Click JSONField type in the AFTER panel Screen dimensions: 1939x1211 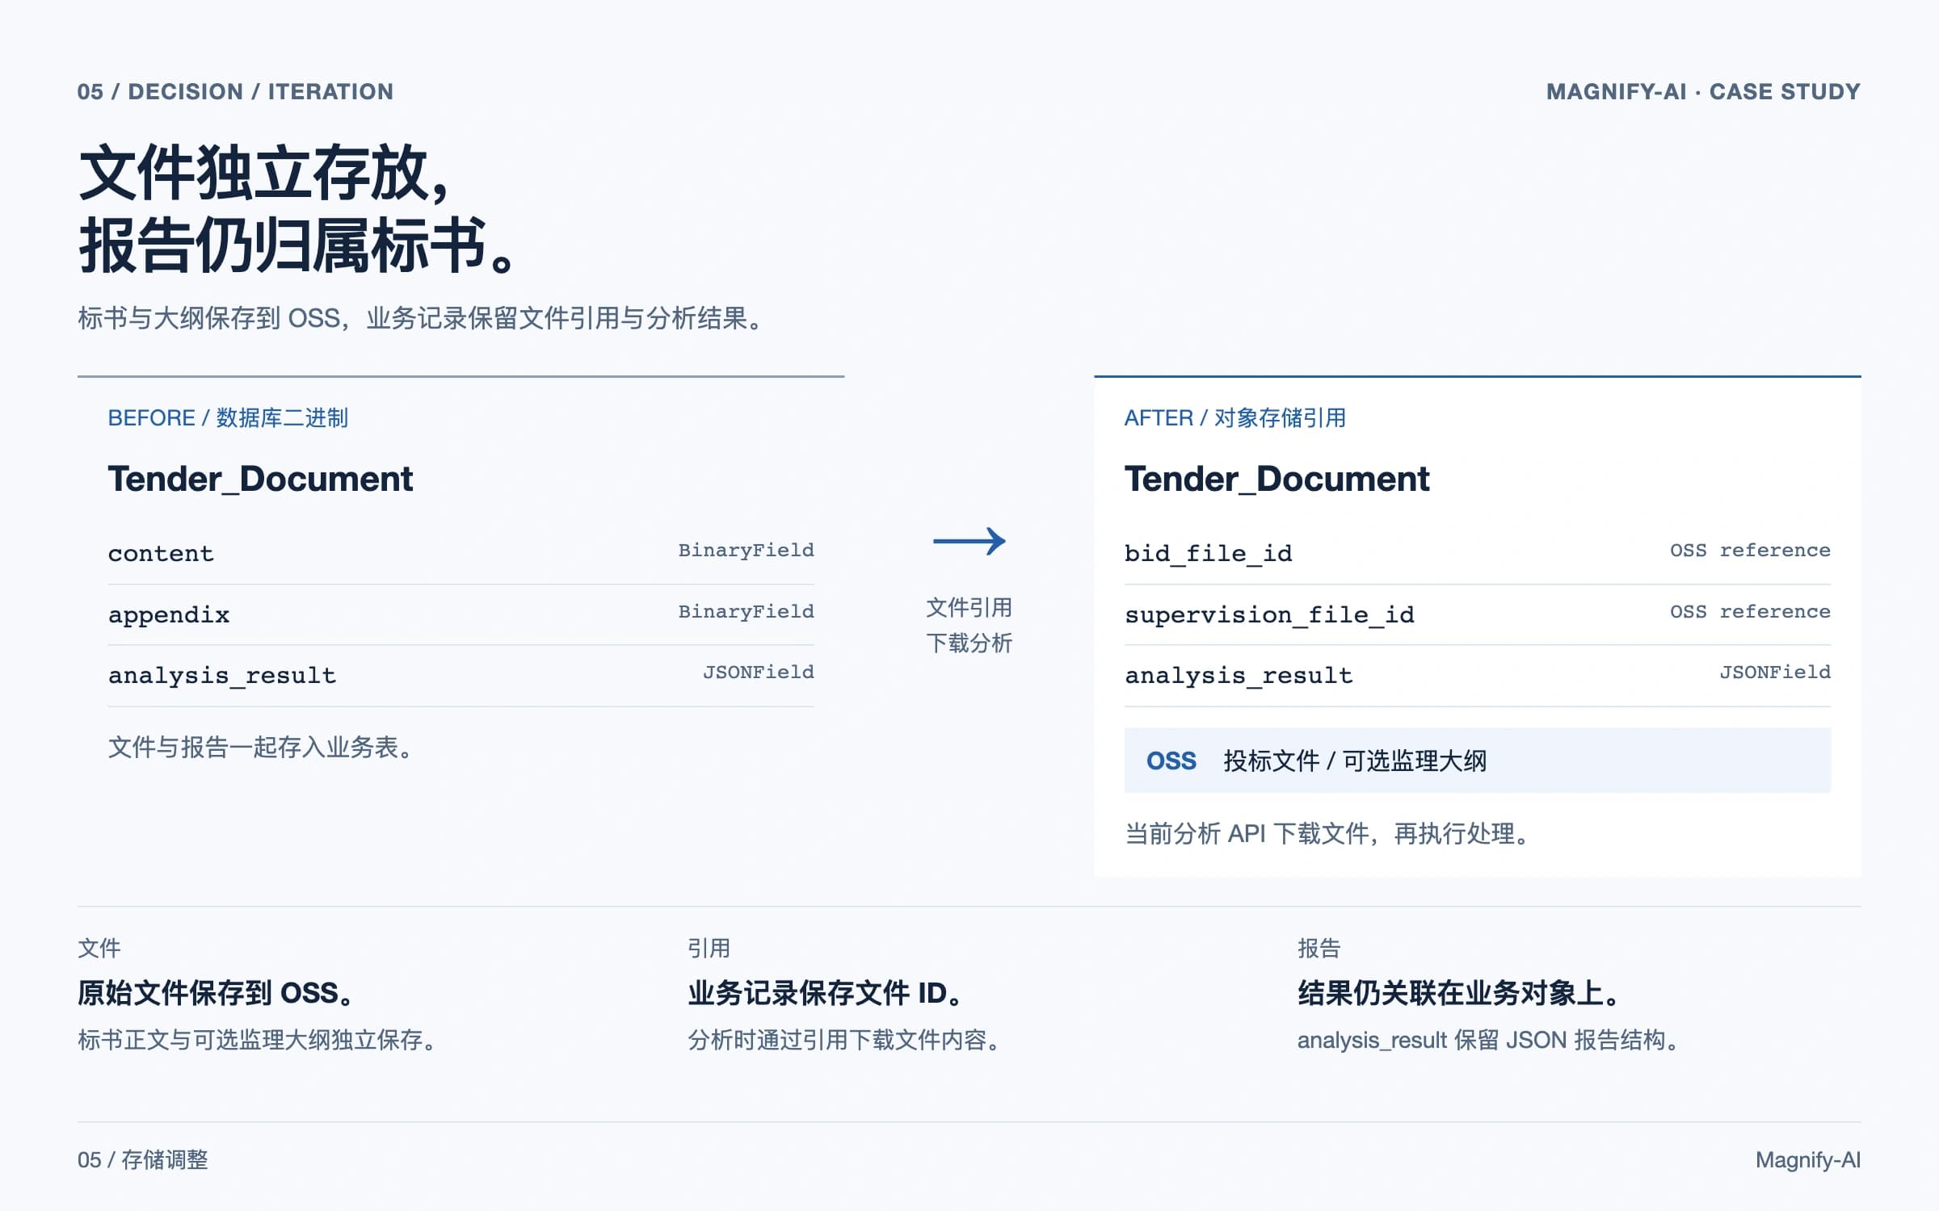tap(1775, 673)
